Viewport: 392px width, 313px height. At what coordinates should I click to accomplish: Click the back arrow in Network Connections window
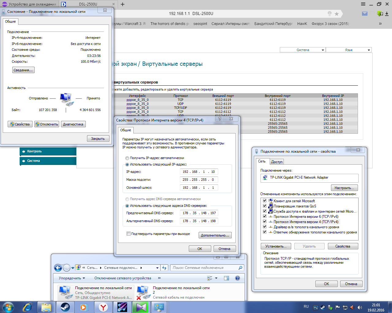(58, 268)
